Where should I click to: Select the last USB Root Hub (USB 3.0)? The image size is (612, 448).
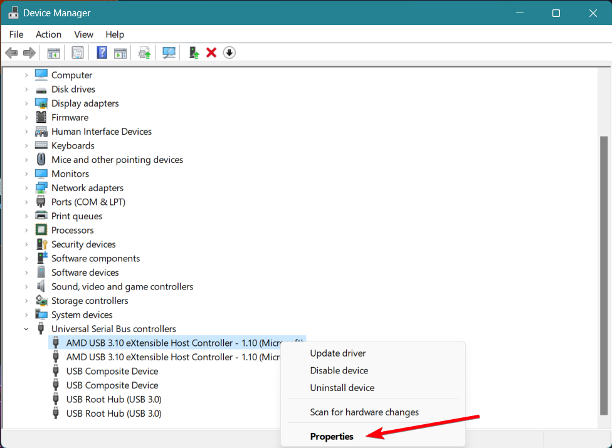click(x=114, y=414)
